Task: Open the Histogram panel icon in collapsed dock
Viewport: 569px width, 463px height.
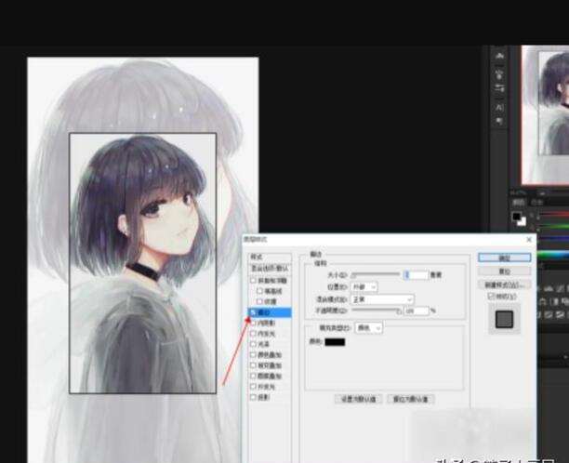Action: 499,56
